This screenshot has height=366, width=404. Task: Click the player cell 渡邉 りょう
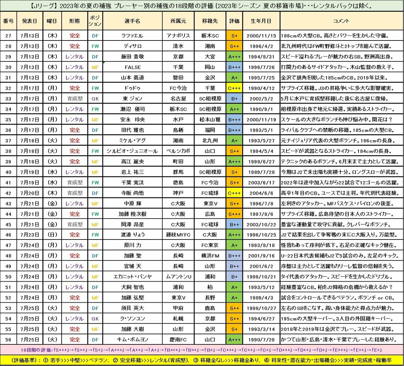click(132, 234)
